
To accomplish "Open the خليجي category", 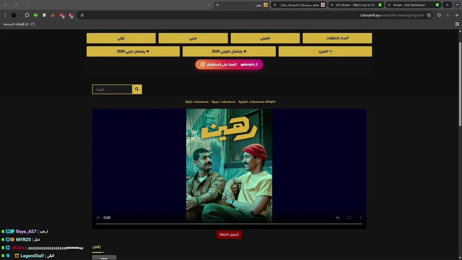I will [x=265, y=38].
